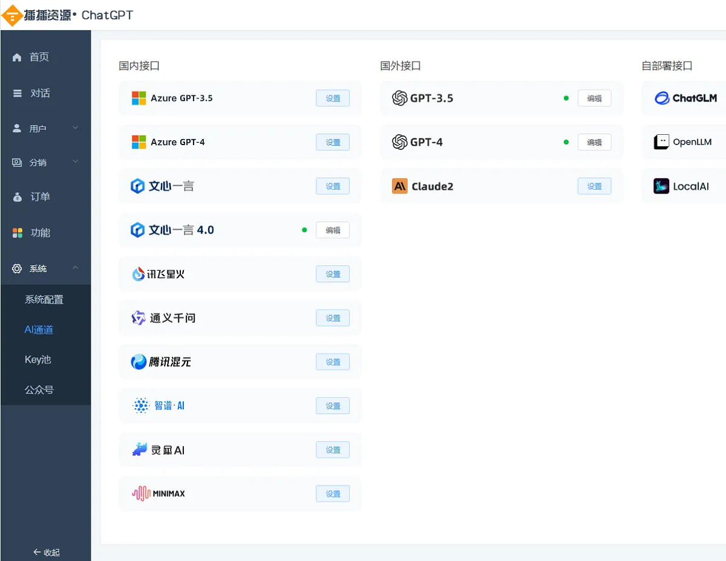726x561 pixels.
Task: Click the 讯飞星火 logo icon
Action: pos(139,274)
